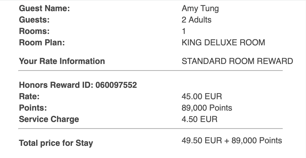Click the divider line below Service Charge

point(151,128)
